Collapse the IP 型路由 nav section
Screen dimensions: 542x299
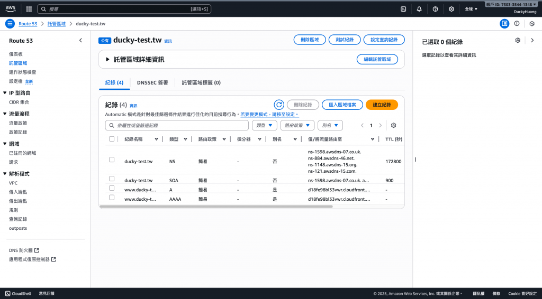click(4, 93)
